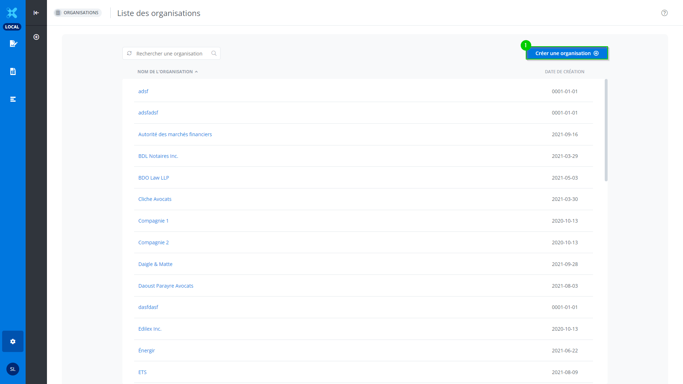Image resolution: width=683 pixels, height=384 pixels.
Task: Open the text lines icon in the sidebar
Action: point(13,99)
